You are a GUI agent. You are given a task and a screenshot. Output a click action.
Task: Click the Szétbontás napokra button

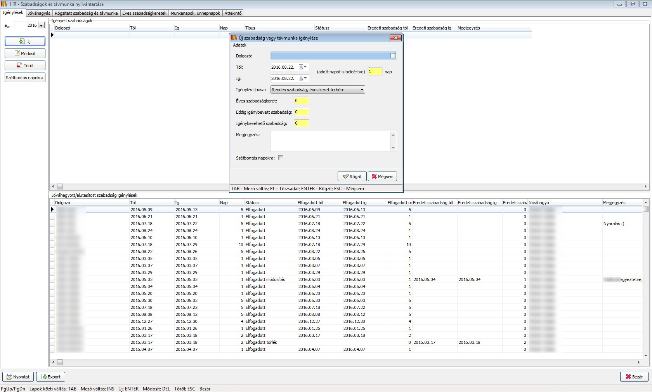click(25, 78)
